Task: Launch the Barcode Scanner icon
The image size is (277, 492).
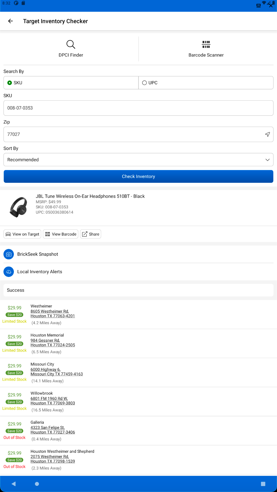Action: (206, 44)
